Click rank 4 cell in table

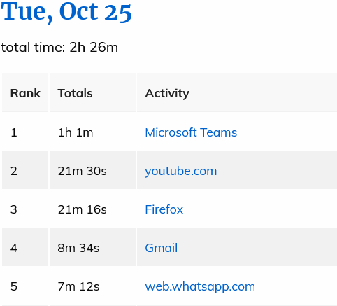coord(25,247)
